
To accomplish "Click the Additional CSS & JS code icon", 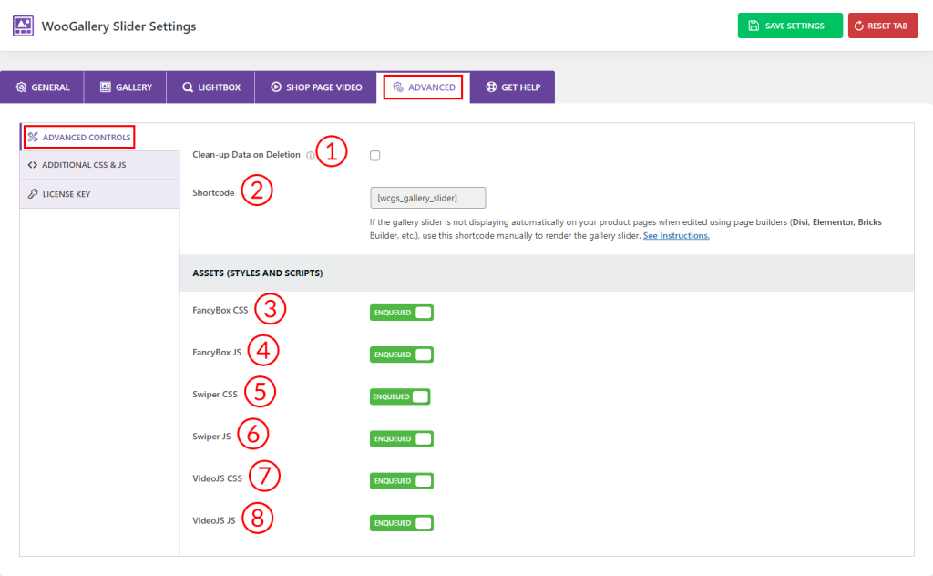I will point(33,165).
